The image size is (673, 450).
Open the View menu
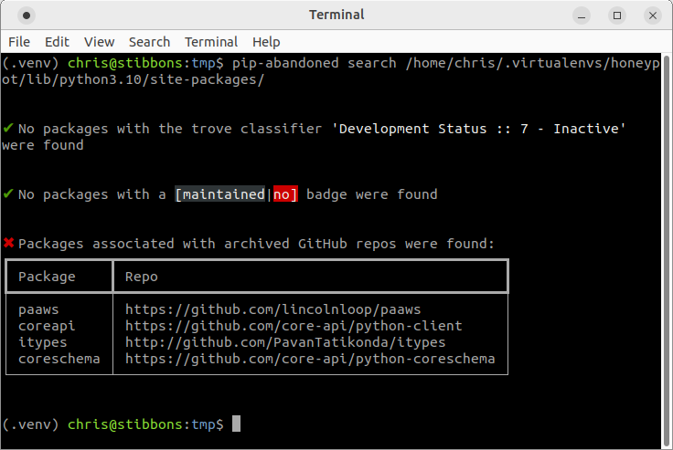pyautogui.click(x=99, y=42)
